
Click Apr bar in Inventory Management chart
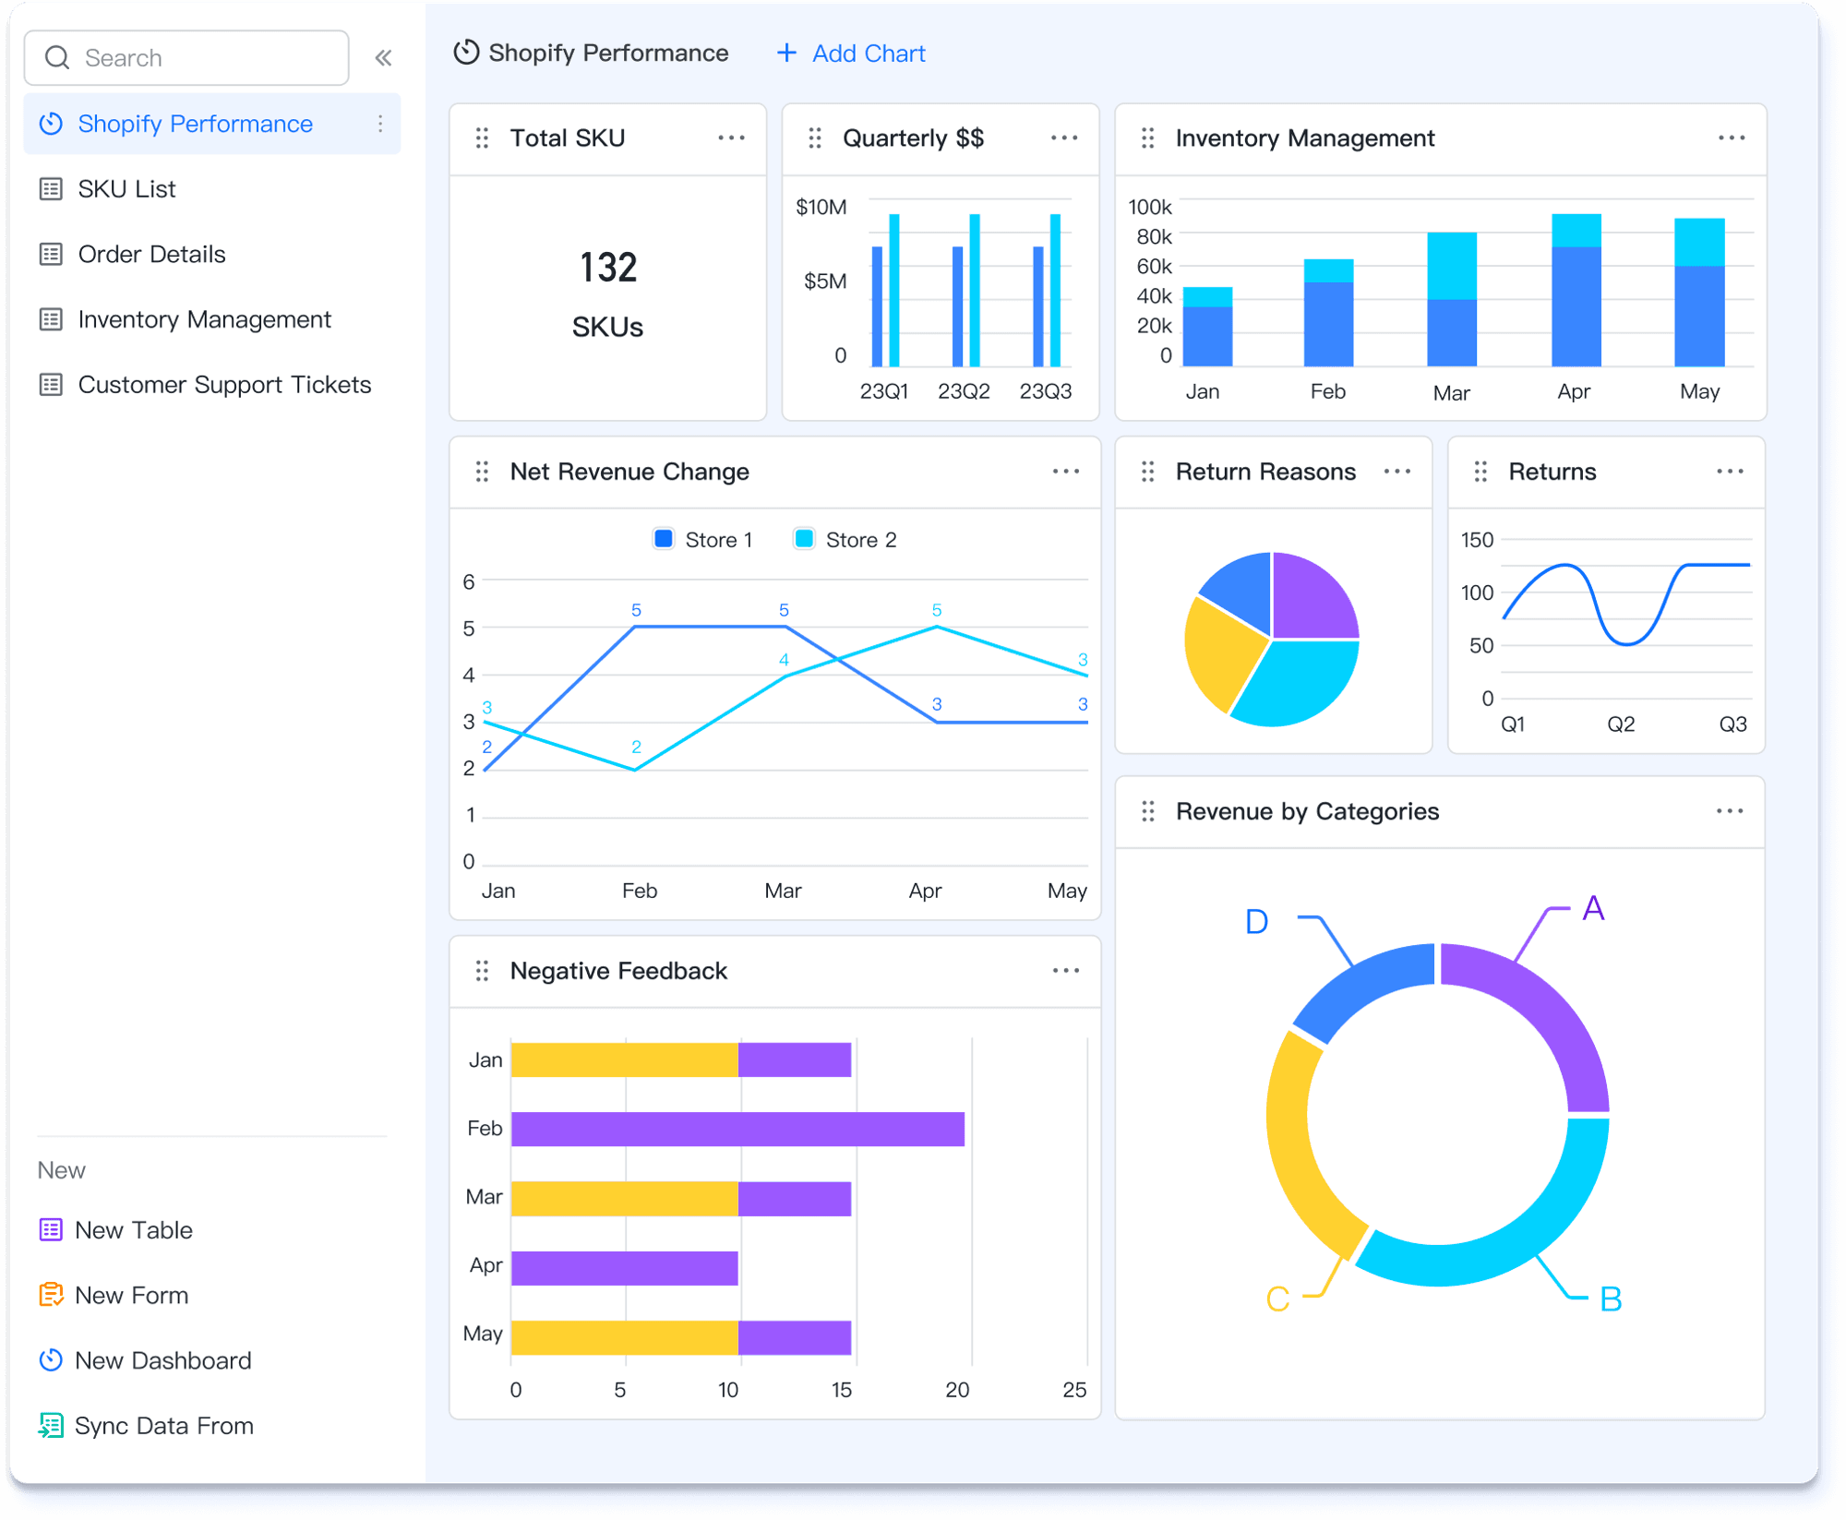coord(1576,290)
